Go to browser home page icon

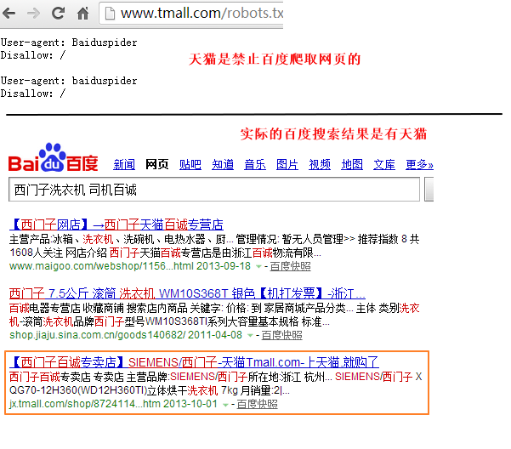pos(82,14)
